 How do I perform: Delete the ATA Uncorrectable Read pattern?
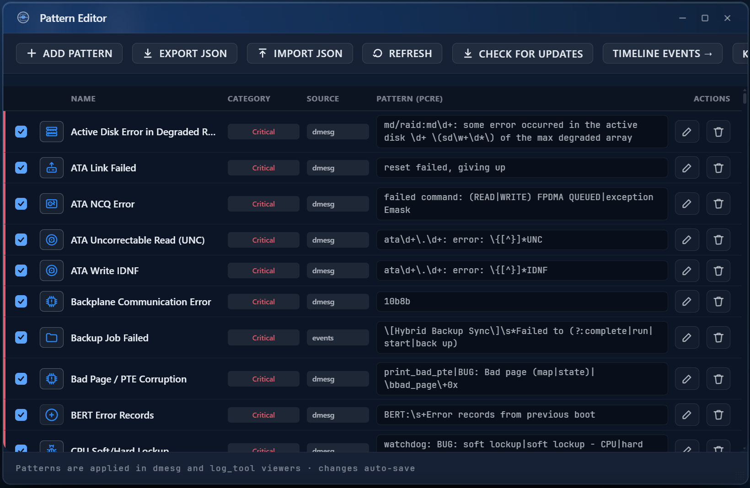pyautogui.click(x=718, y=240)
